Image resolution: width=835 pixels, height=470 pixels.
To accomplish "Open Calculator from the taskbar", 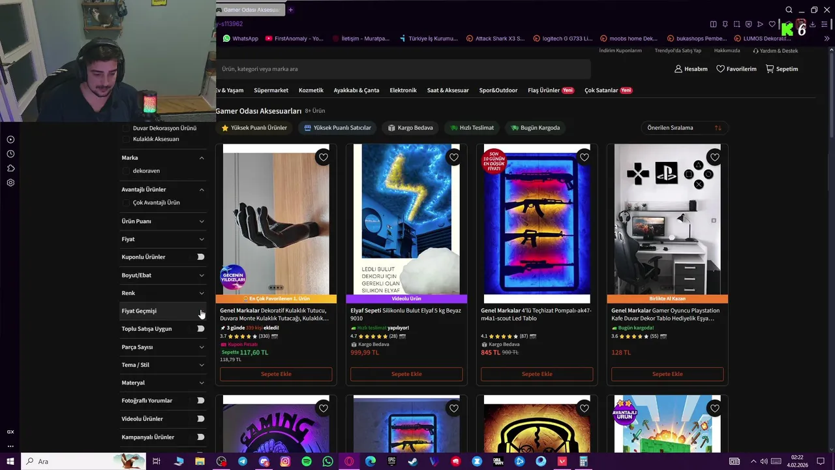I will (x=583, y=462).
